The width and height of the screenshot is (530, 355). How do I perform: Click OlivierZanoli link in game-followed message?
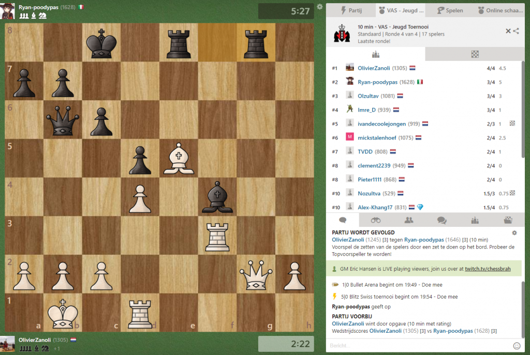348,240
